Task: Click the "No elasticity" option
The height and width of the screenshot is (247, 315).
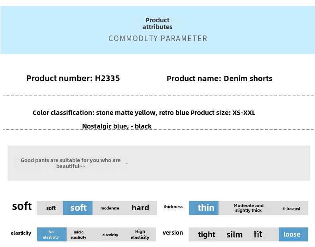Action: tap(51, 235)
